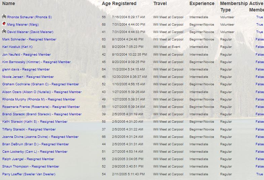Open Kathi Starecki (Kathi S) link
This screenshot has width=264, height=180.
coord(35,122)
